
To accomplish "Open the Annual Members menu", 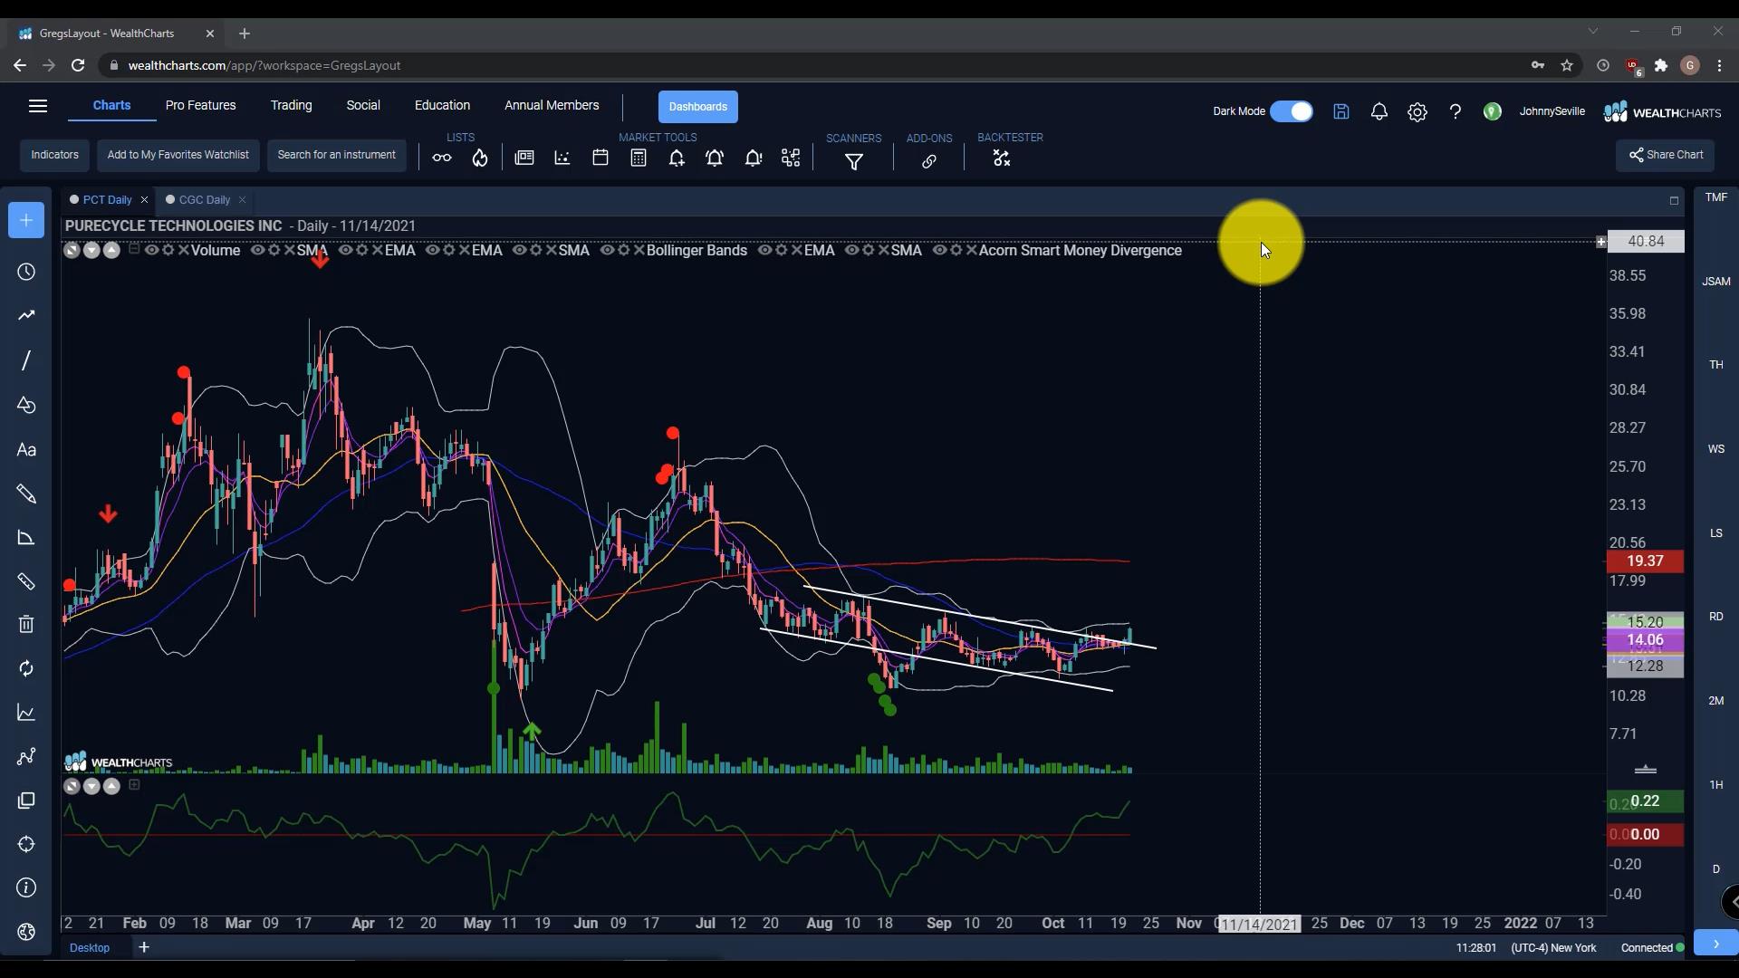I will pyautogui.click(x=552, y=105).
